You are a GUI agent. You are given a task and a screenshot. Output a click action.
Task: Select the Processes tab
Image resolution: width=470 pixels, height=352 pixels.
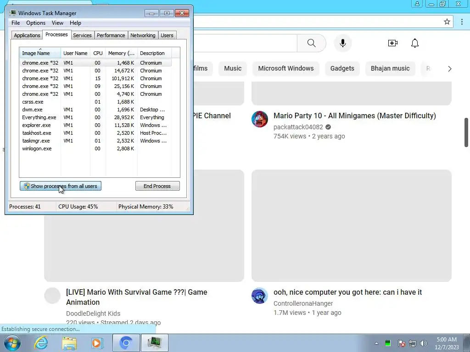click(56, 34)
